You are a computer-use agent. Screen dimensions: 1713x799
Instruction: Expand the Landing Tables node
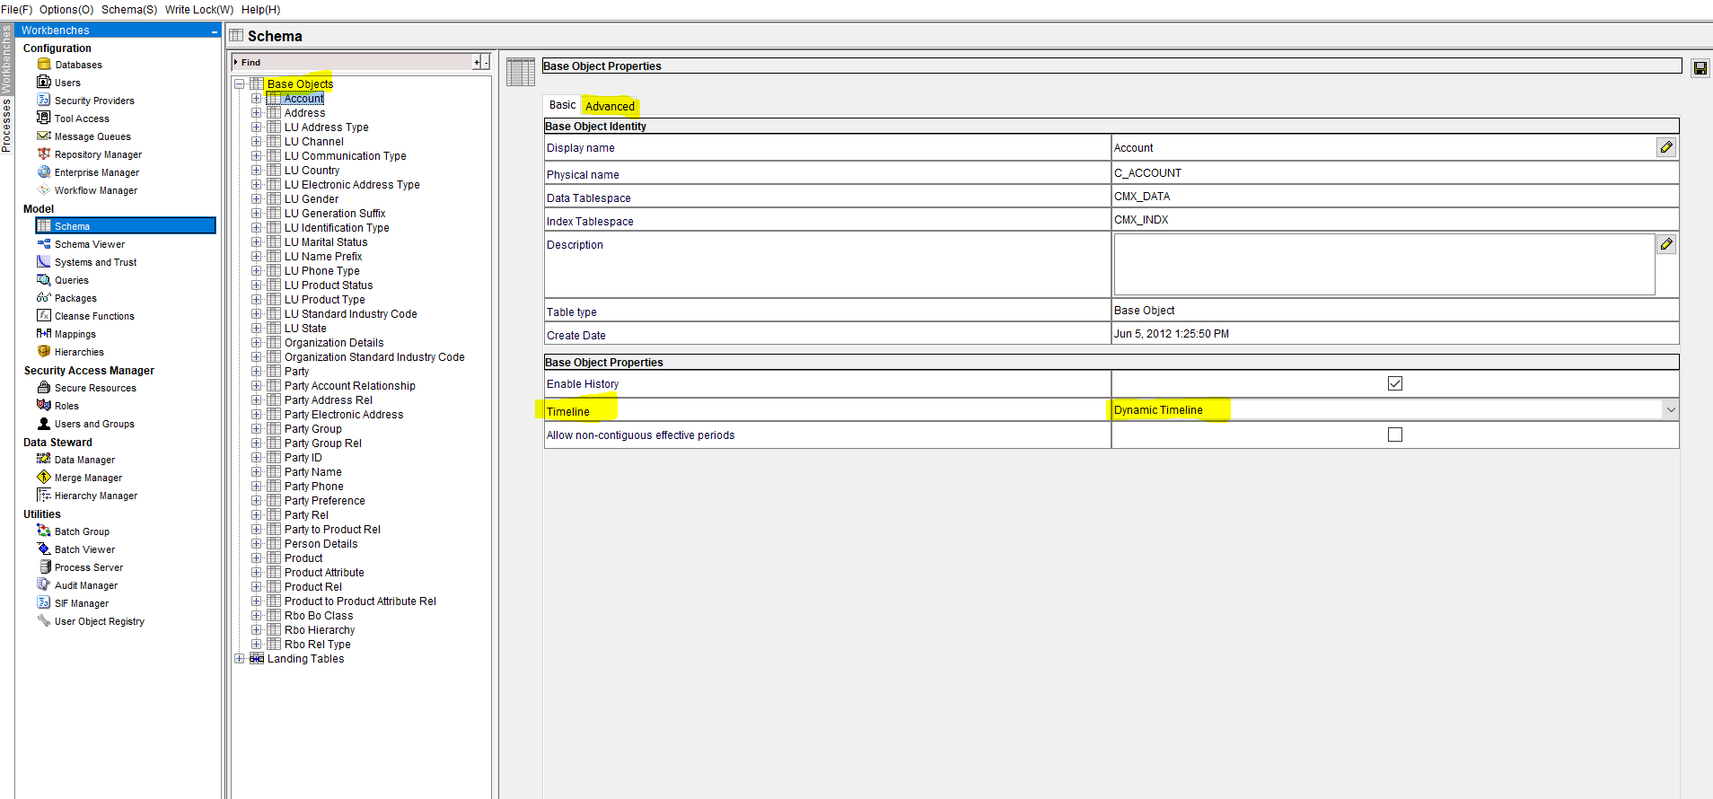240,659
